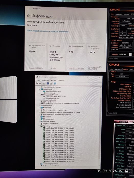Image resolution: width=134 pixels, height=178 pixels.
Task: Open the Помощ menu in Device Manager
Action: coord(61,81)
